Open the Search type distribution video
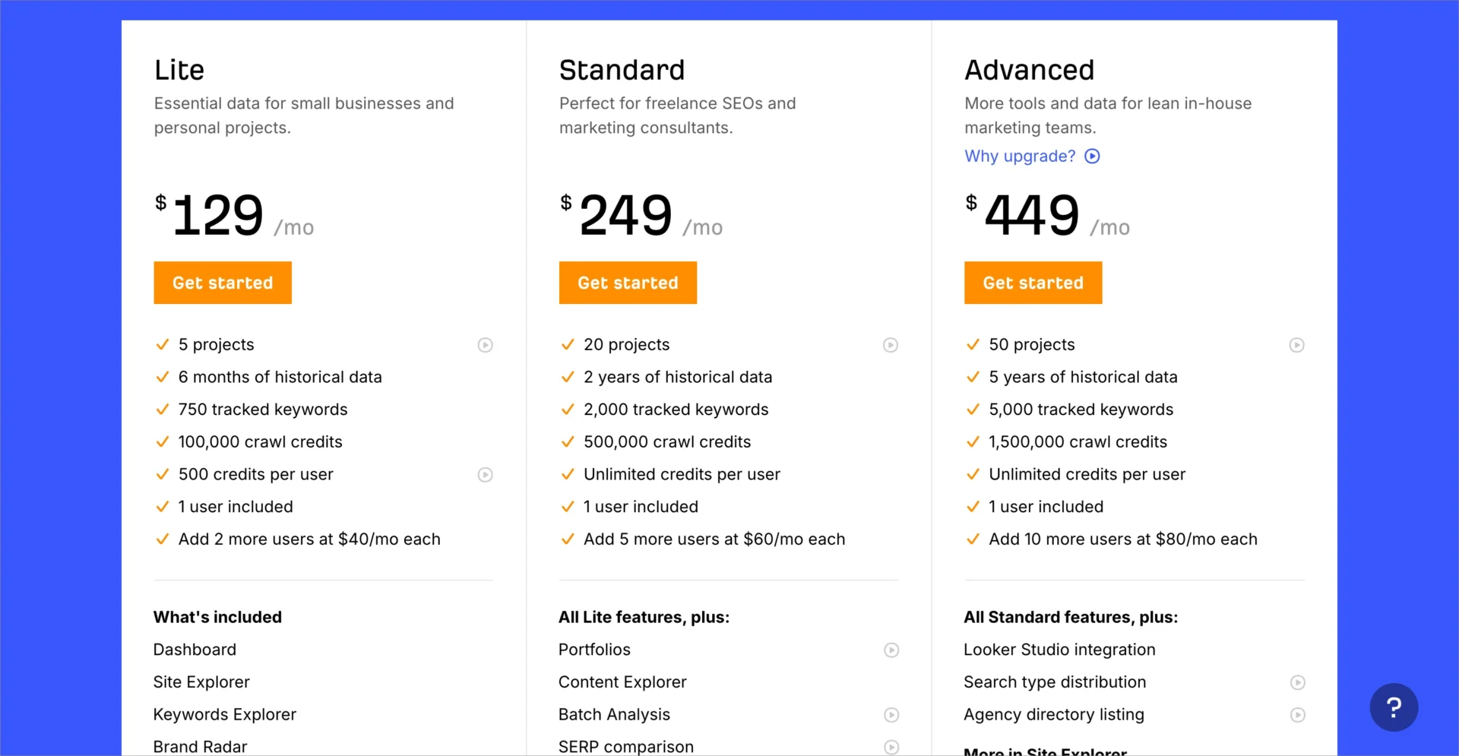Image resolution: width=1459 pixels, height=756 pixels. point(1298,682)
